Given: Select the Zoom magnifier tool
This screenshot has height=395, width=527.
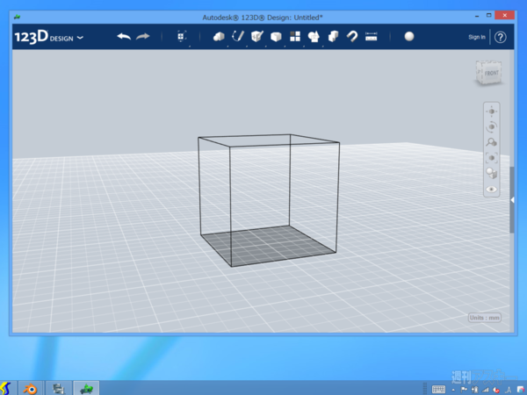Looking at the screenshot, I should [491, 142].
